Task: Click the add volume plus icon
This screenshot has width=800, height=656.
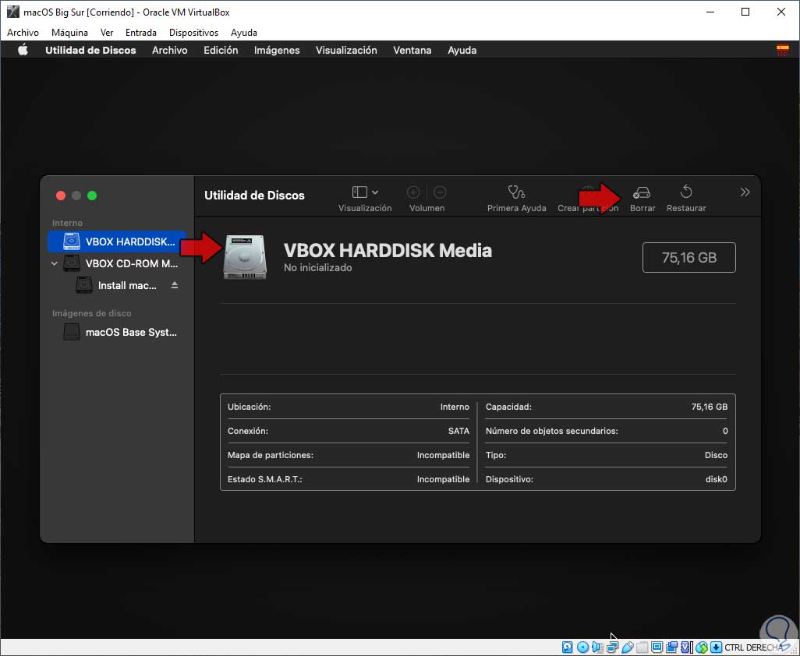Action: [x=413, y=192]
